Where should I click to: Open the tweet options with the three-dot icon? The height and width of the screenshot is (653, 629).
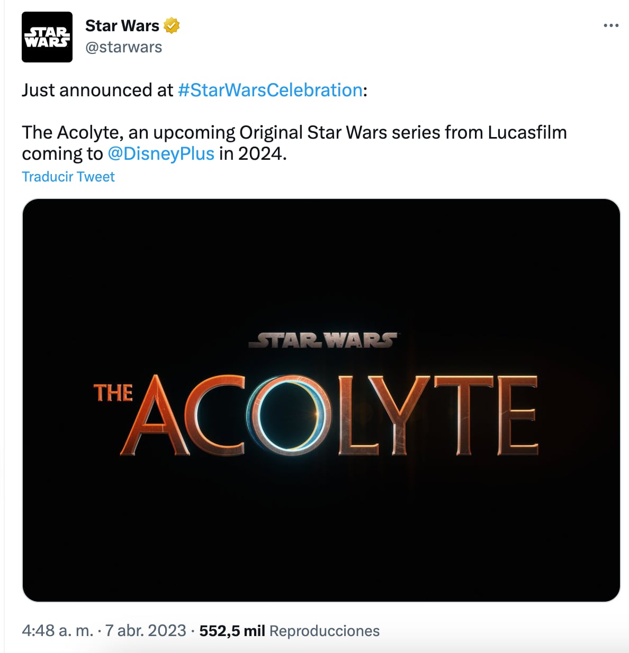click(x=612, y=24)
